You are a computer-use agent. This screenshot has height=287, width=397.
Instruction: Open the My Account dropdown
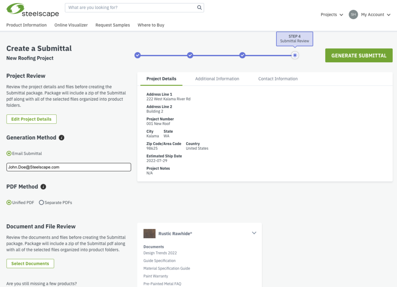[x=376, y=15]
